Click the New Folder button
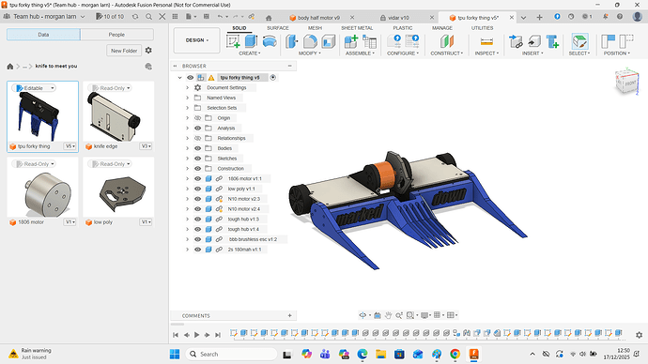 (124, 51)
